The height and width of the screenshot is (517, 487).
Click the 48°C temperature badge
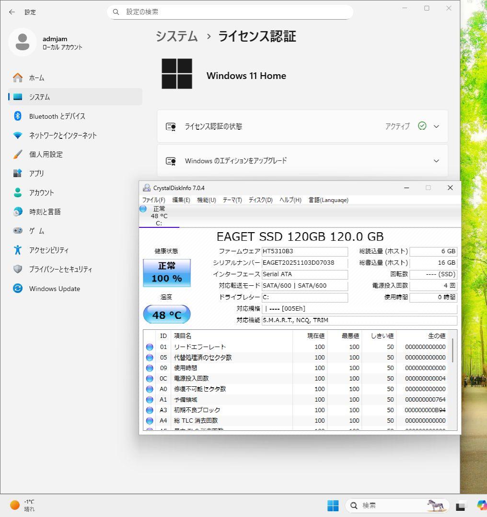(166, 314)
